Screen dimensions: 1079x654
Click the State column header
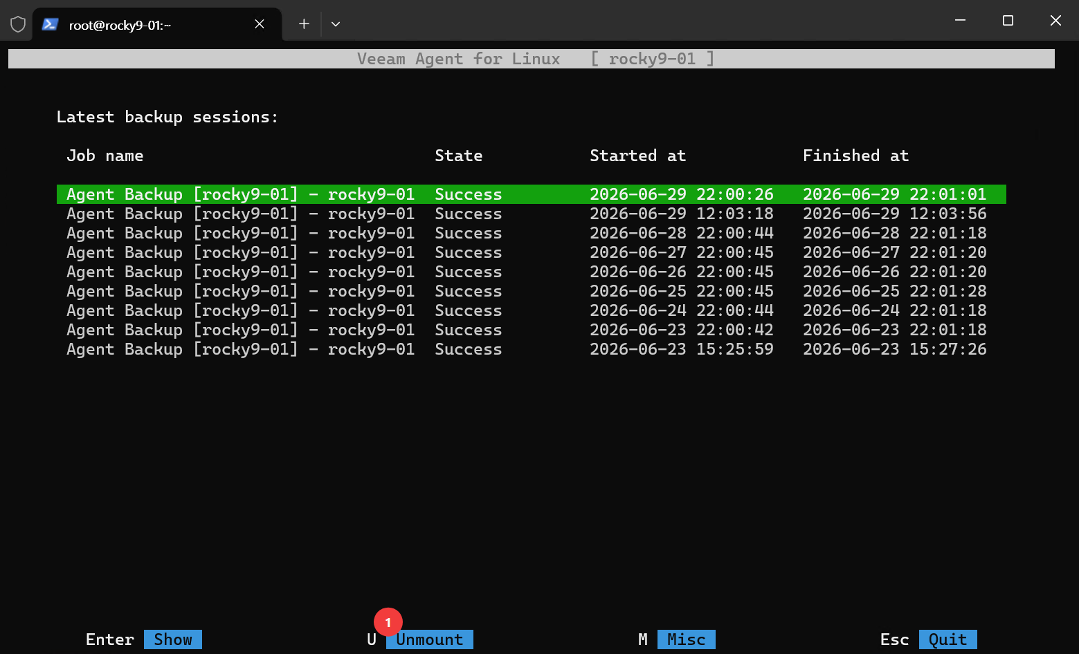459,156
